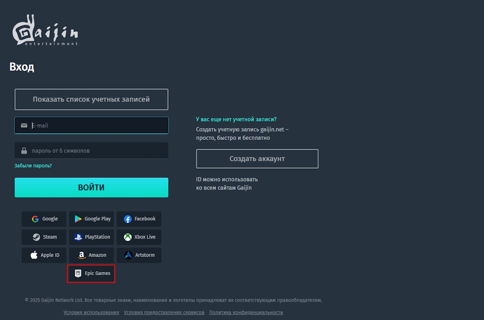Use PlayStation account to sign in
Viewport: 484px width, 320px height.
(92, 237)
